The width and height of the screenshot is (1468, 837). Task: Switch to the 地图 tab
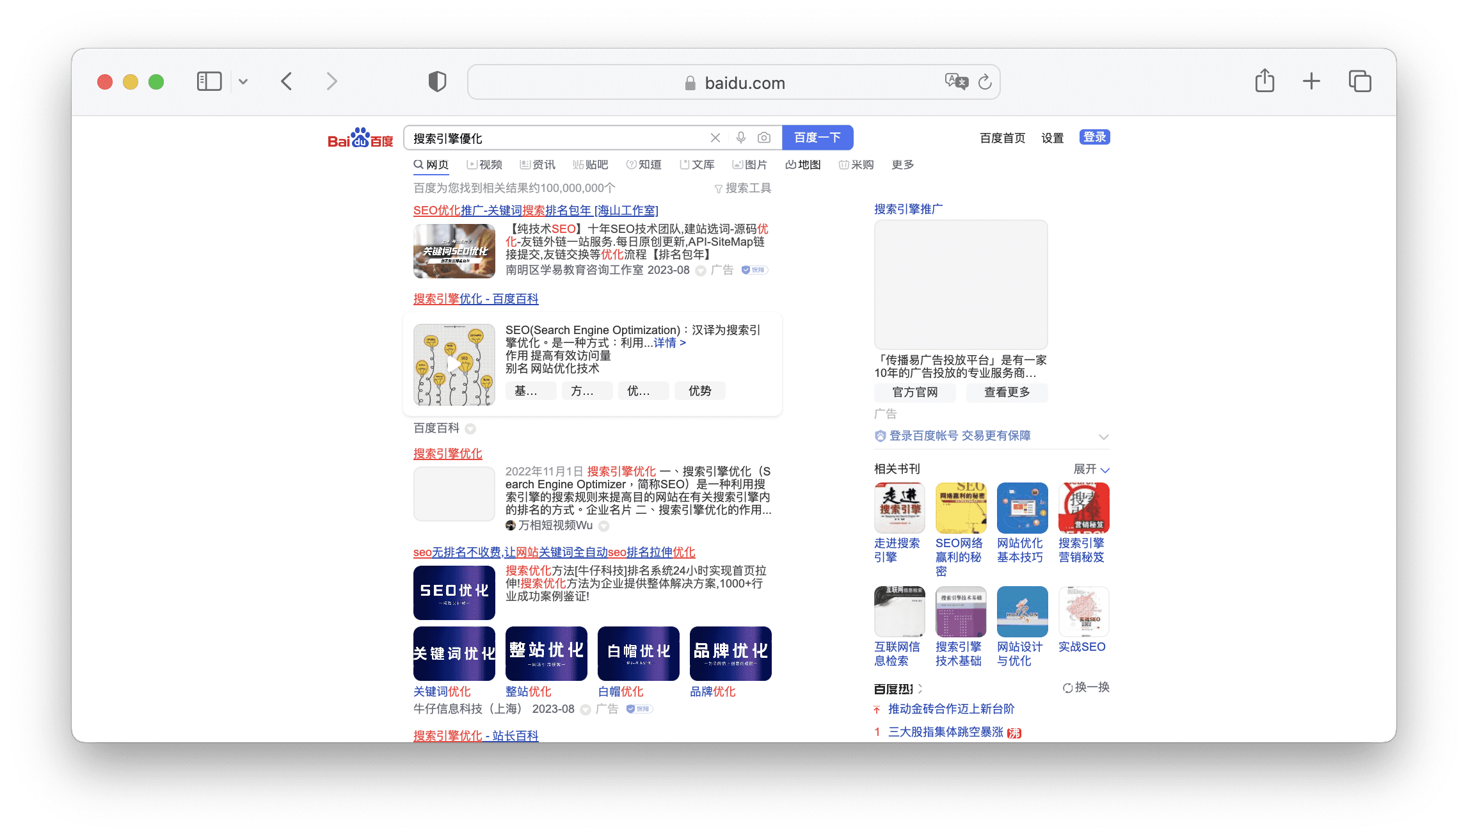(x=803, y=164)
